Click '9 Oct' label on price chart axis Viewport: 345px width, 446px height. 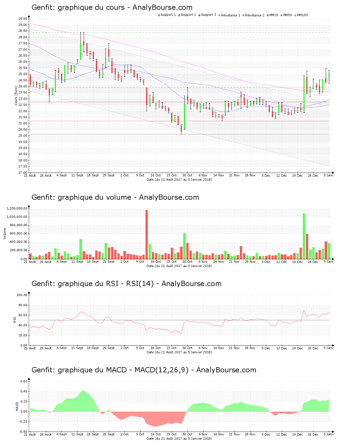click(140, 175)
